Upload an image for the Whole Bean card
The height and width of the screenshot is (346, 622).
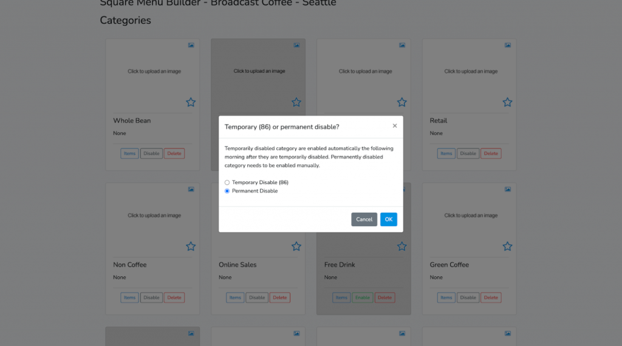coord(154,72)
